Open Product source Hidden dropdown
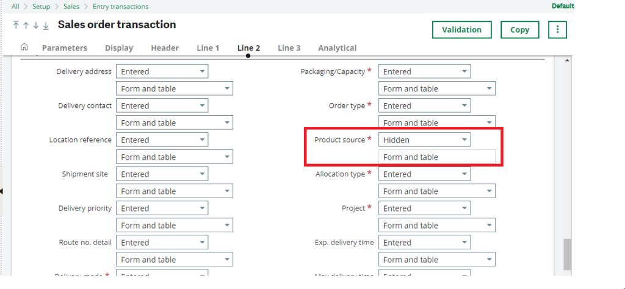 point(425,140)
